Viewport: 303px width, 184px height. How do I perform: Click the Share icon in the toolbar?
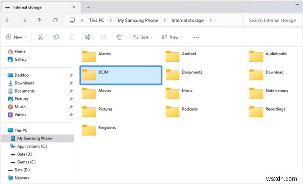(104, 37)
